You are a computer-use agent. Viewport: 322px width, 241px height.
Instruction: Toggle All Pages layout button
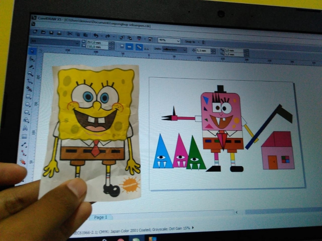click(139, 47)
